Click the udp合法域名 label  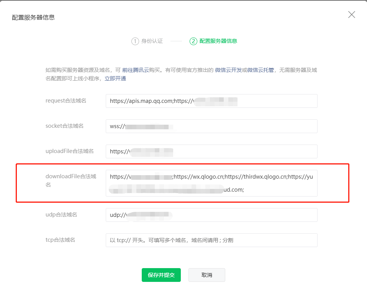(61, 215)
